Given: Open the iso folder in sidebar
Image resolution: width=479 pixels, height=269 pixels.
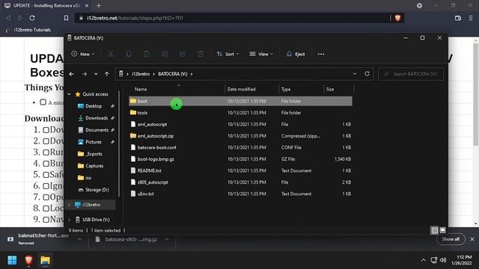Looking at the screenshot, I should [88, 178].
